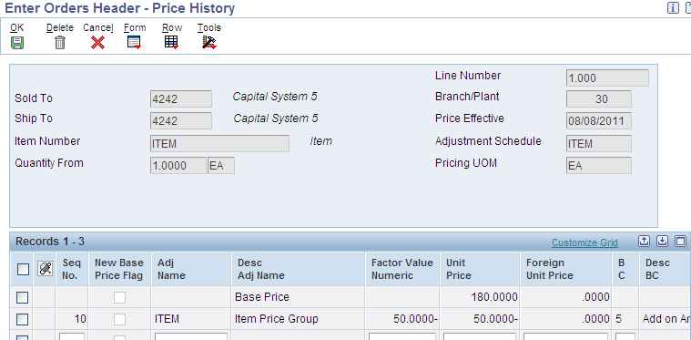691x340 pixels.
Task: Click the Sold To field 4242
Action: pos(180,99)
